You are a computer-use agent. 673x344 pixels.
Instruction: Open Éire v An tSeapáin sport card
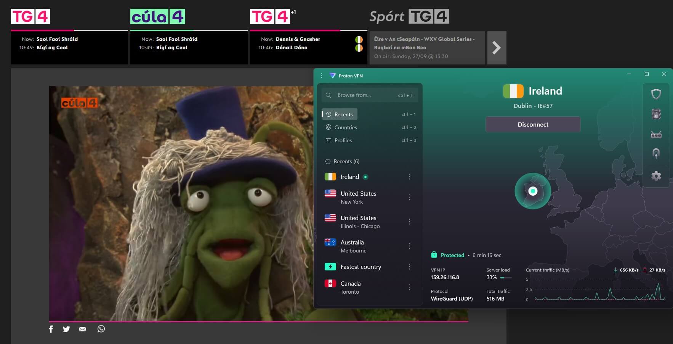pos(427,48)
